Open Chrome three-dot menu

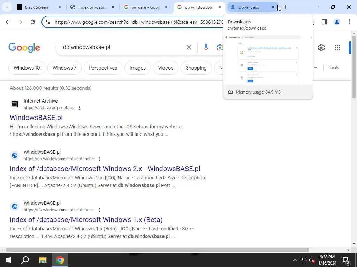[349, 22]
